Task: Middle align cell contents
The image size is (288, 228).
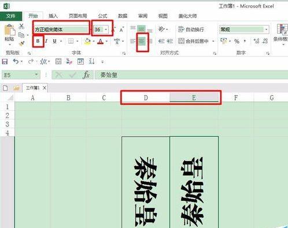Action: pos(141,29)
